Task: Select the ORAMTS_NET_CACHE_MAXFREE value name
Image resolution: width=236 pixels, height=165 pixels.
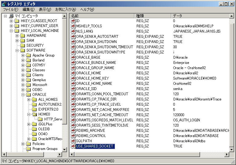Action: tap(103, 110)
